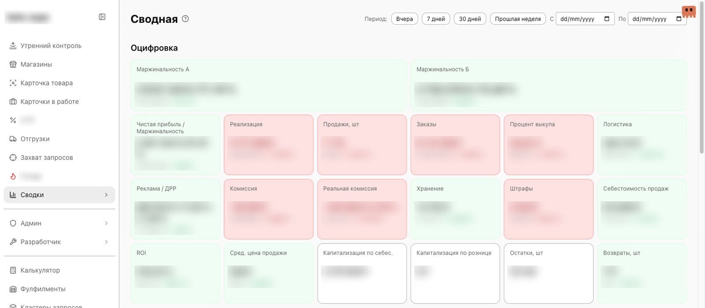
Task: Select the Продажи, шт card
Action: click(x=362, y=145)
